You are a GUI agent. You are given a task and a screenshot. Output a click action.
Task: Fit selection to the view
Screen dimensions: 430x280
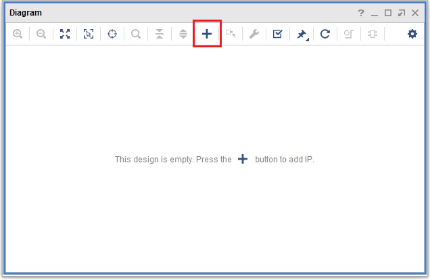click(x=89, y=34)
